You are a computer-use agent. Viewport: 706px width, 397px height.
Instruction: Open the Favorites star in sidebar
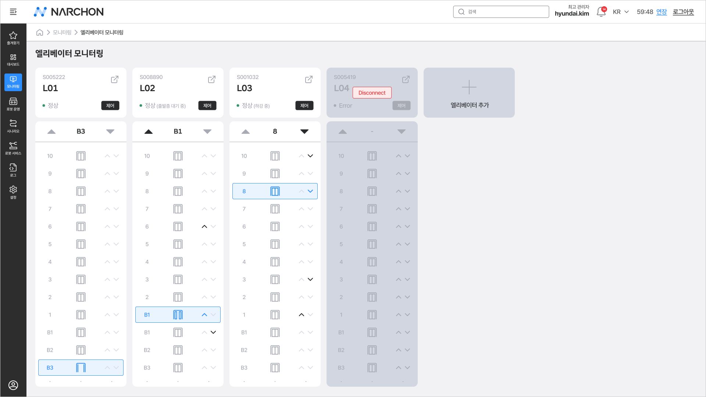click(13, 38)
